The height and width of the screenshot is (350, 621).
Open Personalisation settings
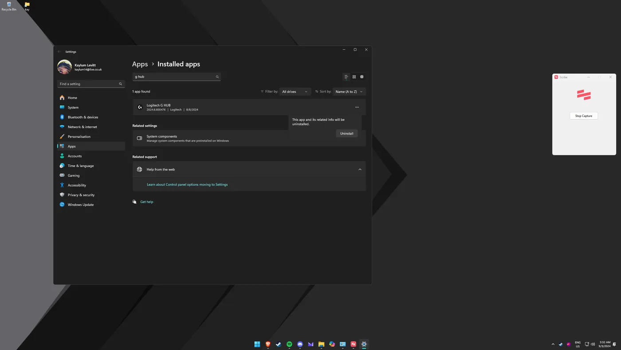click(x=91, y=137)
